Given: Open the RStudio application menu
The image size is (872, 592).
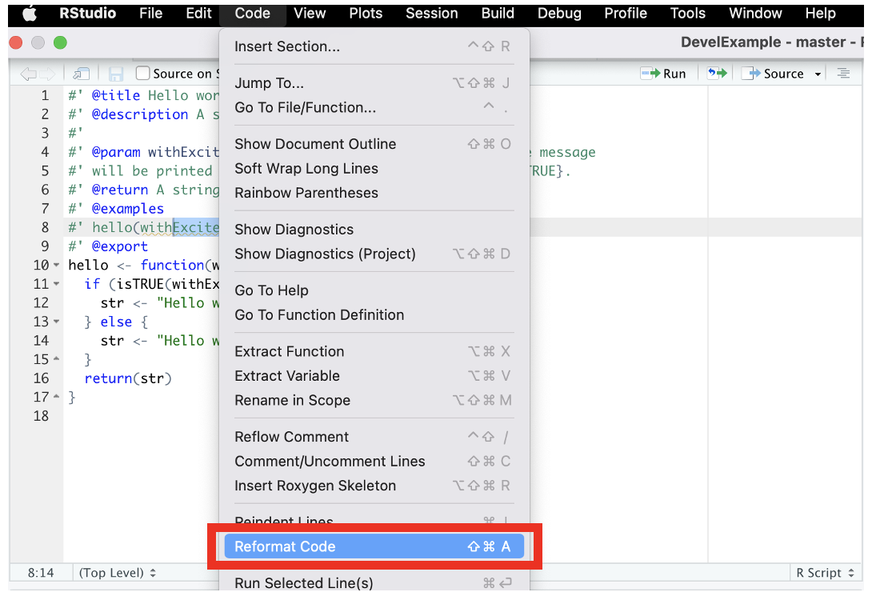Looking at the screenshot, I should coord(87,14).
